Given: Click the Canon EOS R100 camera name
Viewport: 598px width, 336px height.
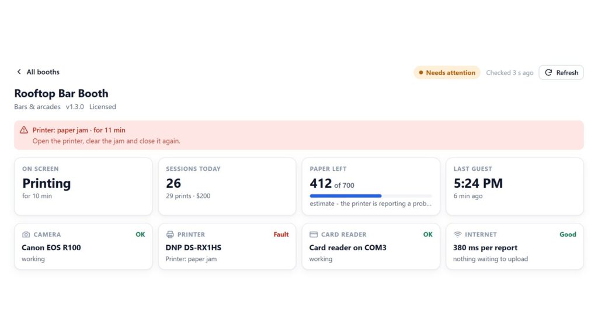Looking at the screenshot, I should (51, 247).
